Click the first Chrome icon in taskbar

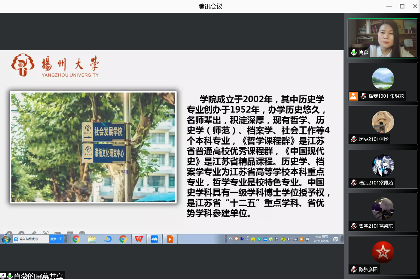[76, 239]
